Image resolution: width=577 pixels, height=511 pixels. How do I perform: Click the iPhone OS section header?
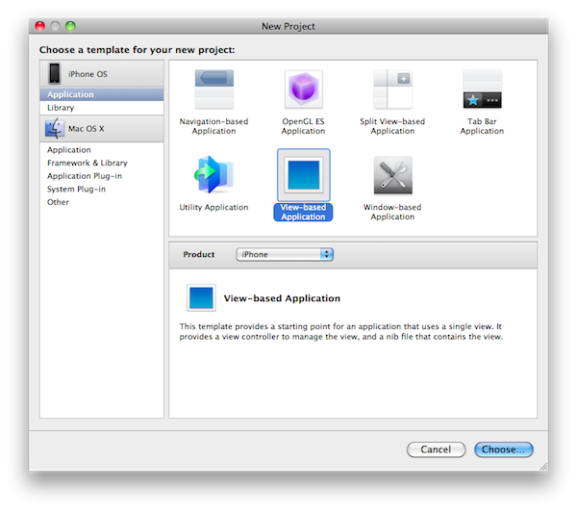102,74
